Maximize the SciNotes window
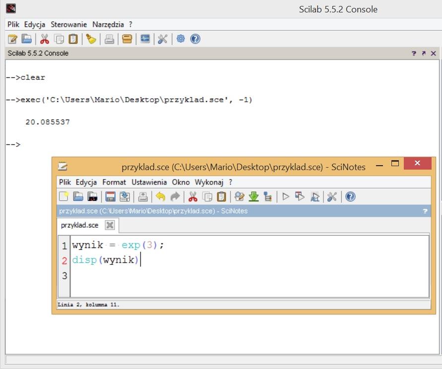 (x=395, y=163)
